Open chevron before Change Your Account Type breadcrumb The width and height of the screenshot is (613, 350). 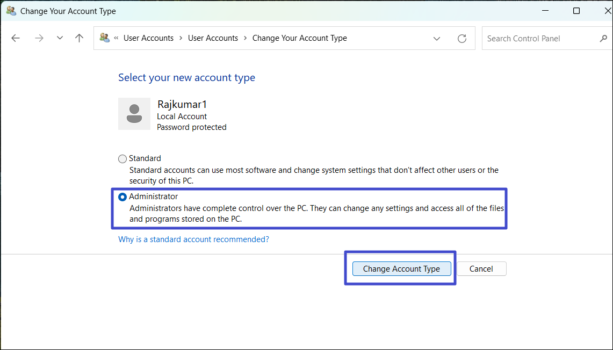246,38
